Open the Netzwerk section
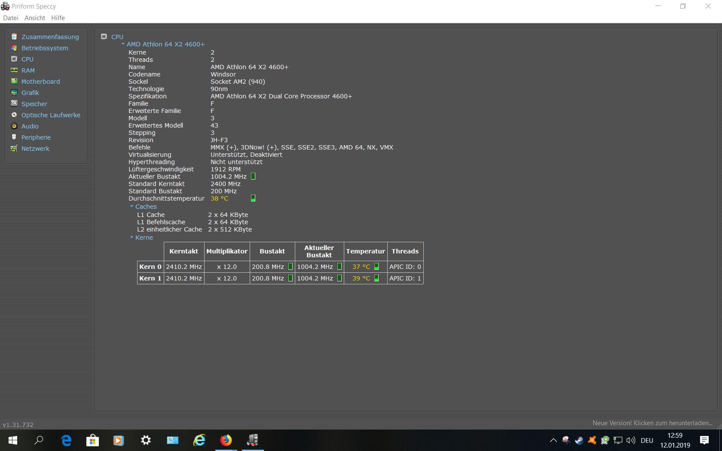The image size is (722, 451). 35,149
